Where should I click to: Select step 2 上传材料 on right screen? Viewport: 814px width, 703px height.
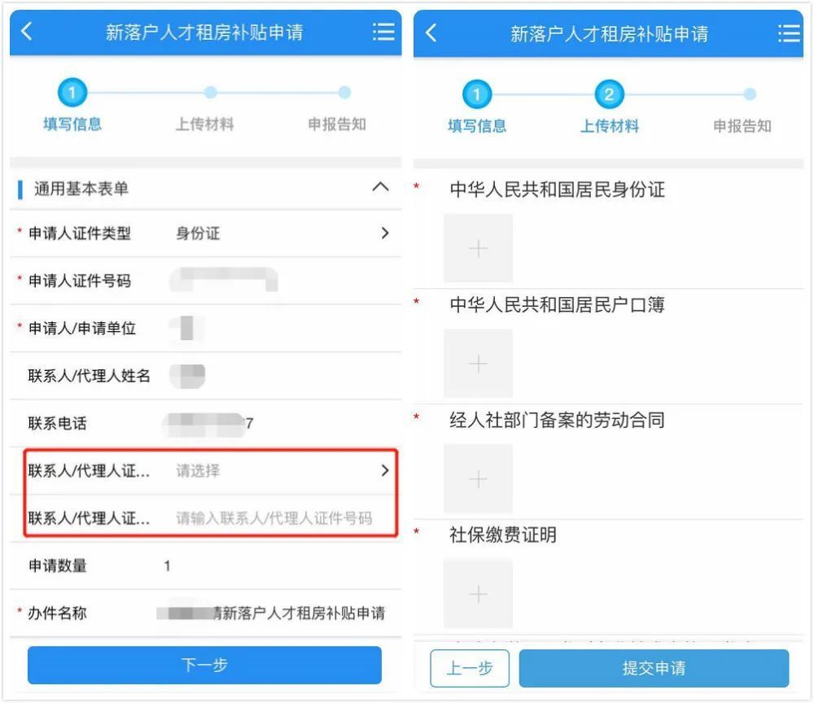610,107
